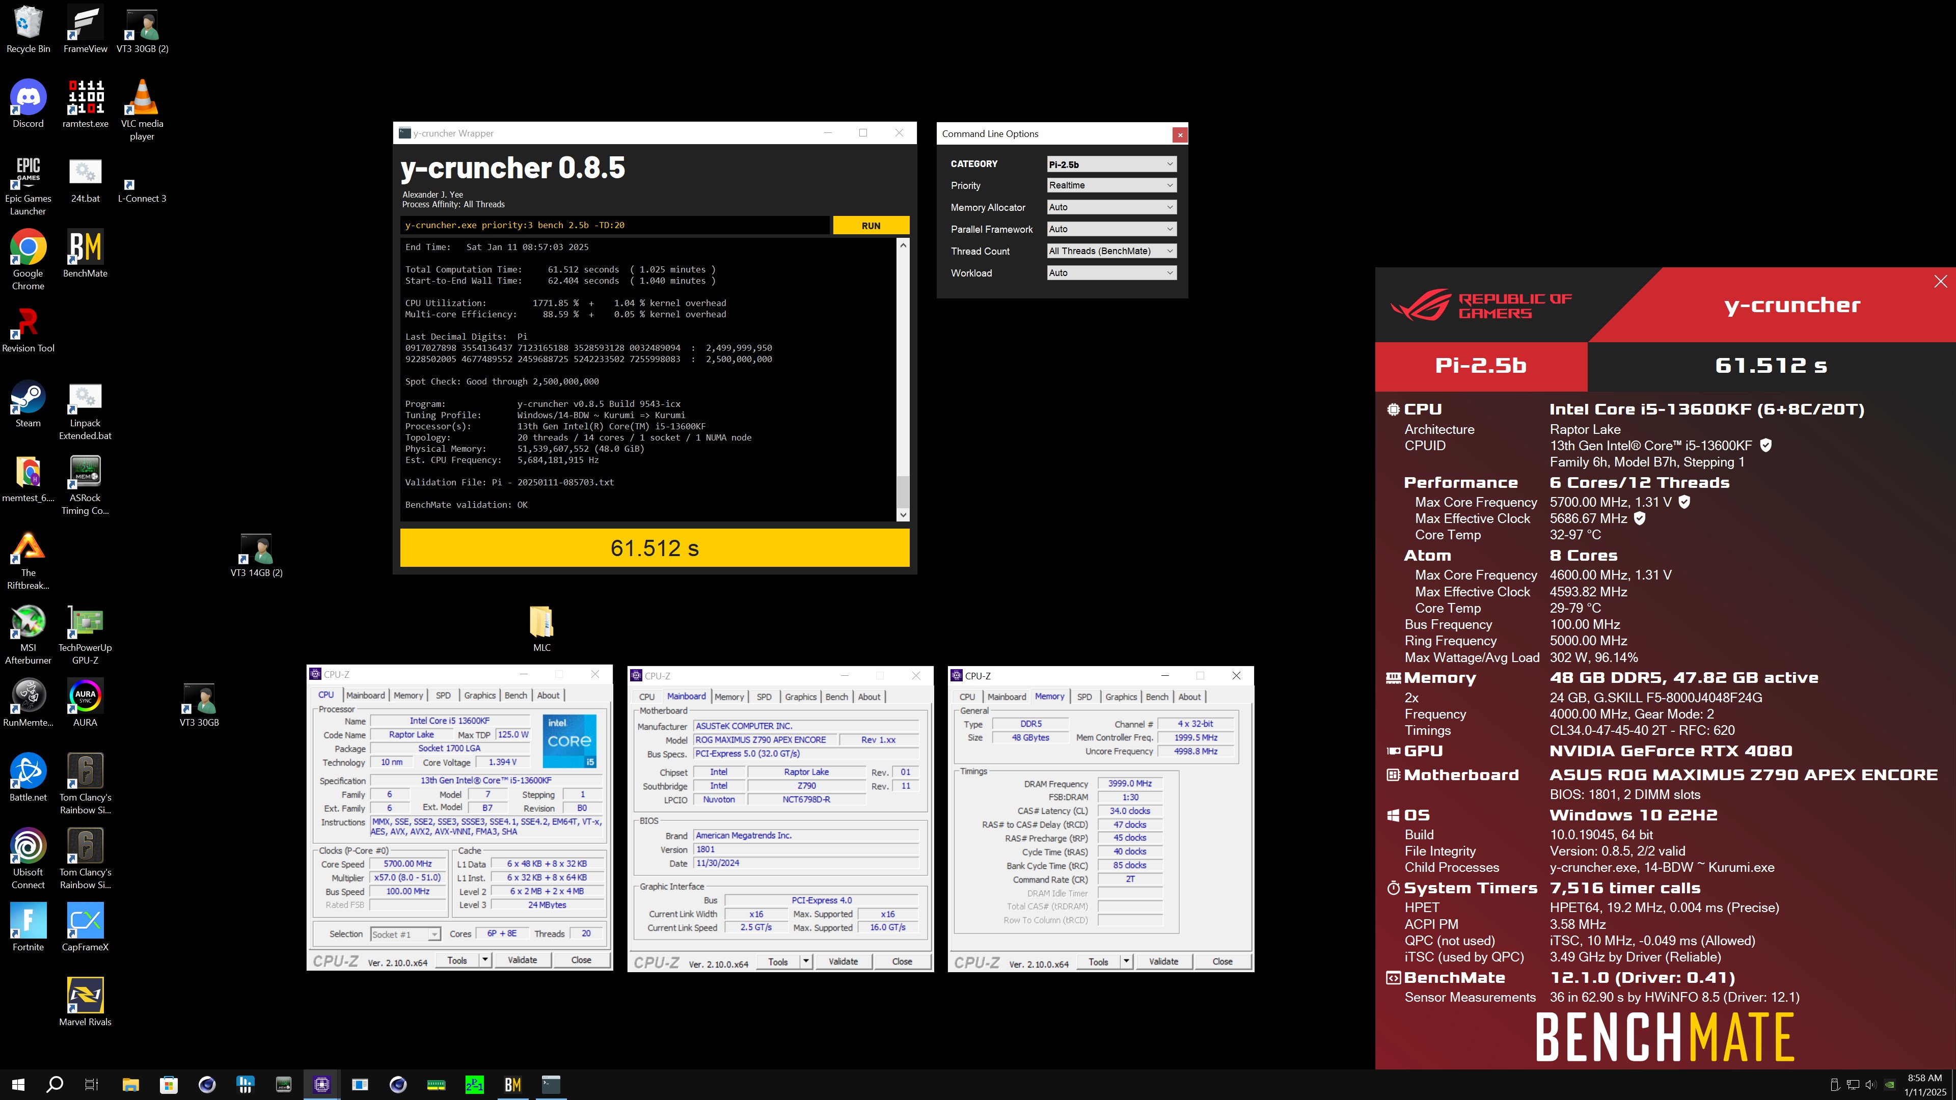Close the BenchMate y-cruncher result overlay
Image resolution: width=1956 pixels, height=1100 pixels.
pos(1941,282)
